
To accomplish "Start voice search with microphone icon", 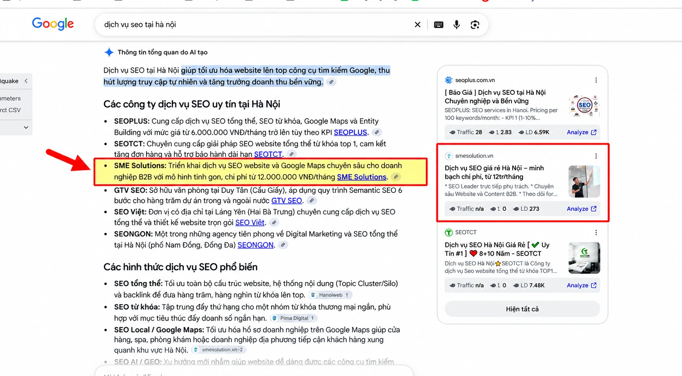I will coord(457,25).
